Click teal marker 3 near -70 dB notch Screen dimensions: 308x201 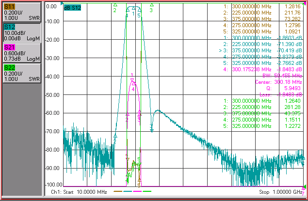151,130
